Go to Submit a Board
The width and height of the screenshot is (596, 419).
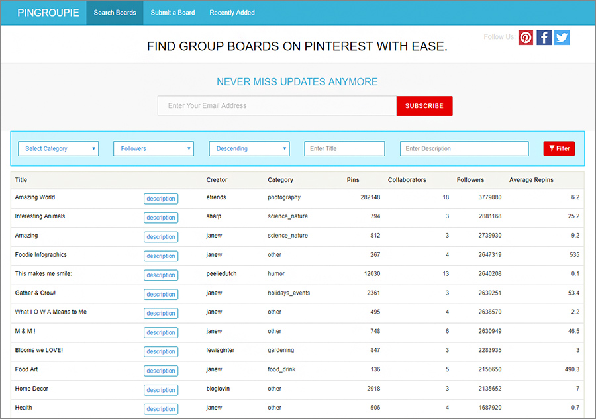pos(173,13)
